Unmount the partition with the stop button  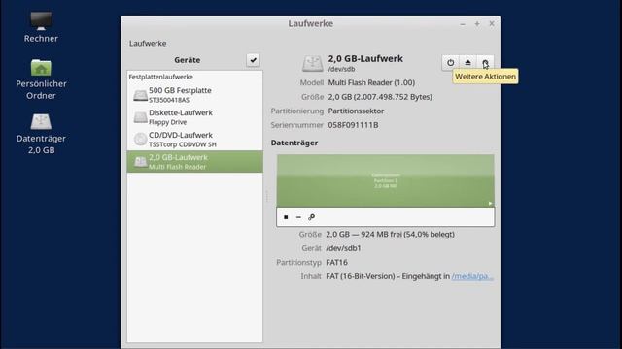tap(286, 217)
